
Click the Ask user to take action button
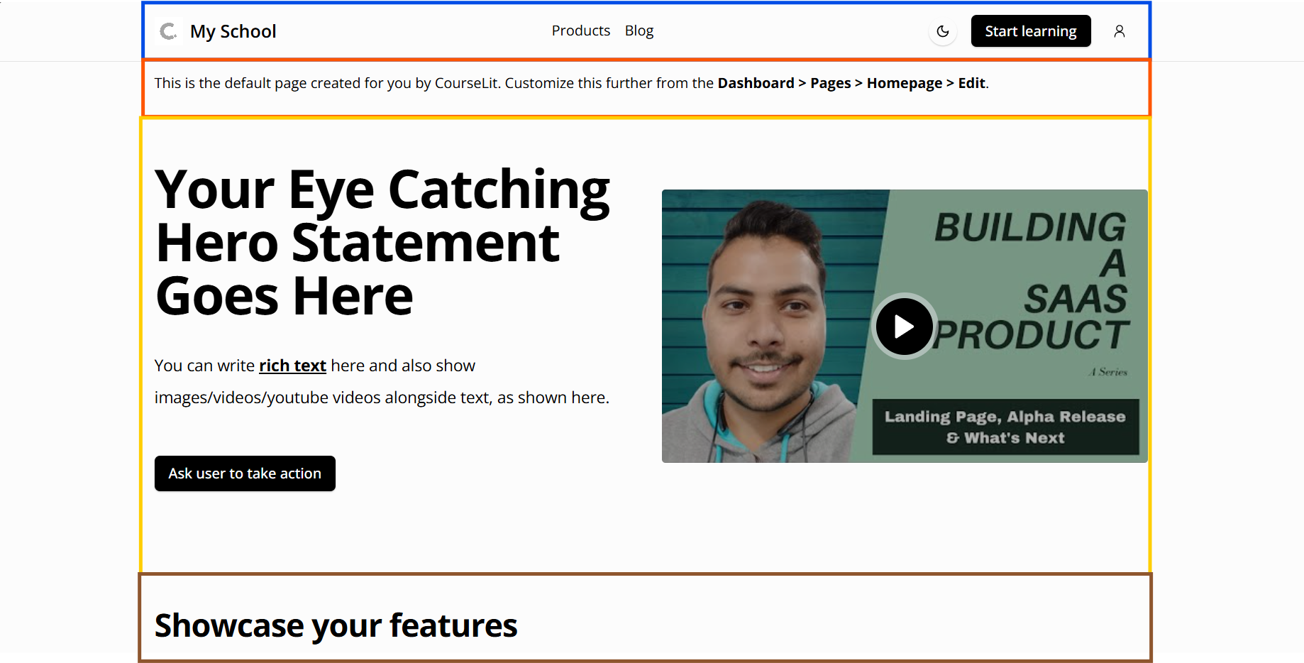click(245, 473)
